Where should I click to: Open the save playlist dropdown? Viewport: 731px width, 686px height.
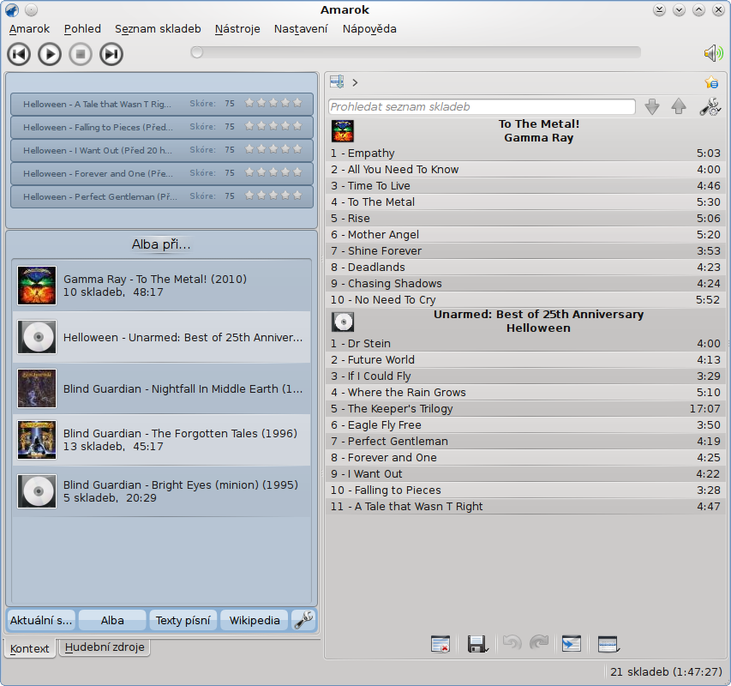[x=477, y=644]
